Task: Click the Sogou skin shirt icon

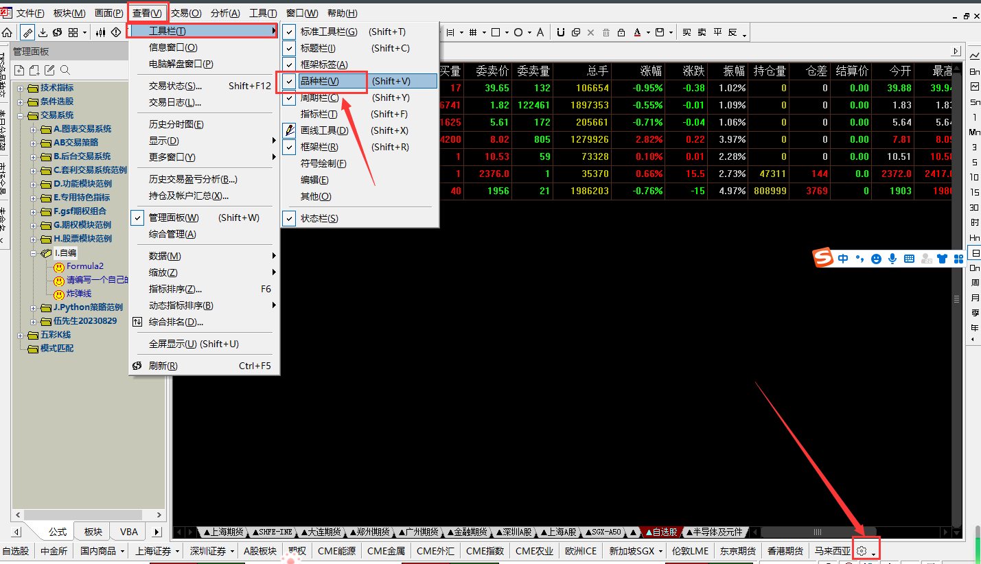Action: [x=942, y=259]
